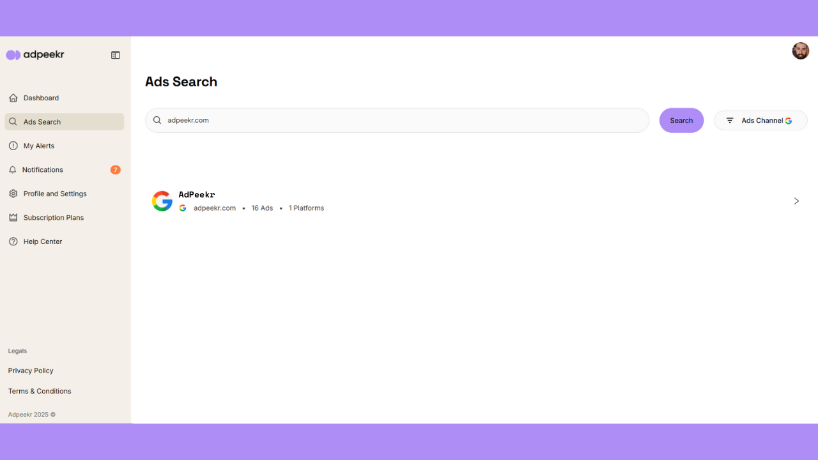Open the profile avatar in the top corner
This screenshot has height=460, width=818.
[800, 50]
